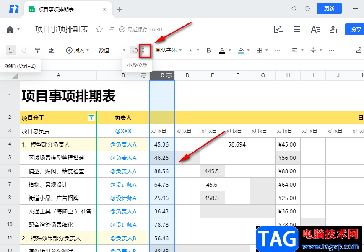Switch to the 项目事项排期表 tab

(x=68, y=9)
